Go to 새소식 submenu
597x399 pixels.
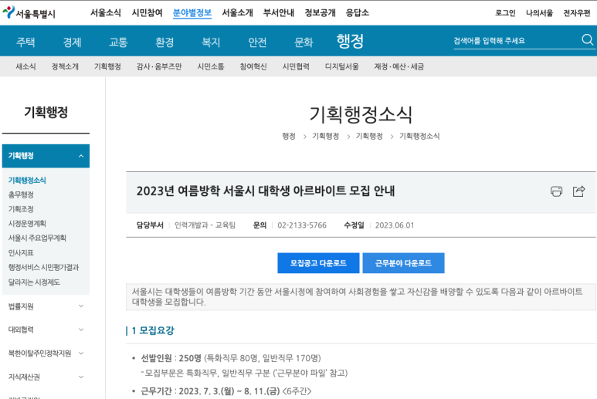pos(25,66)
